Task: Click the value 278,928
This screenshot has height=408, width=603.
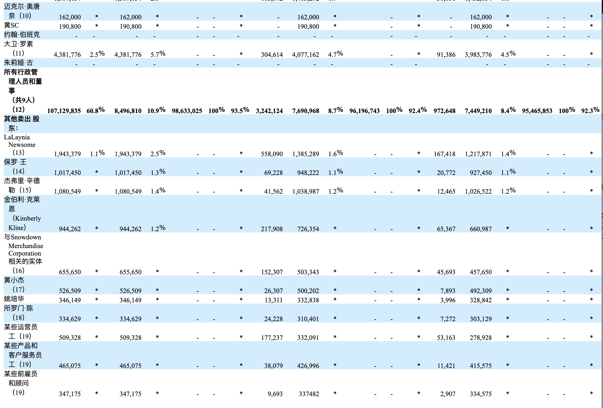Action: pos(481,338)
